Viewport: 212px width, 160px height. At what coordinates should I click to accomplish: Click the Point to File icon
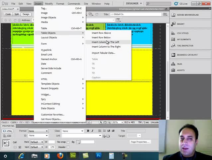pos(104,136)
